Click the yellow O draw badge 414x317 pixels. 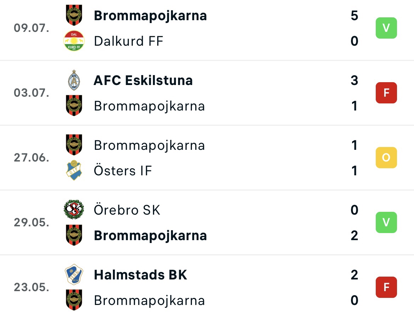[386, 158]
